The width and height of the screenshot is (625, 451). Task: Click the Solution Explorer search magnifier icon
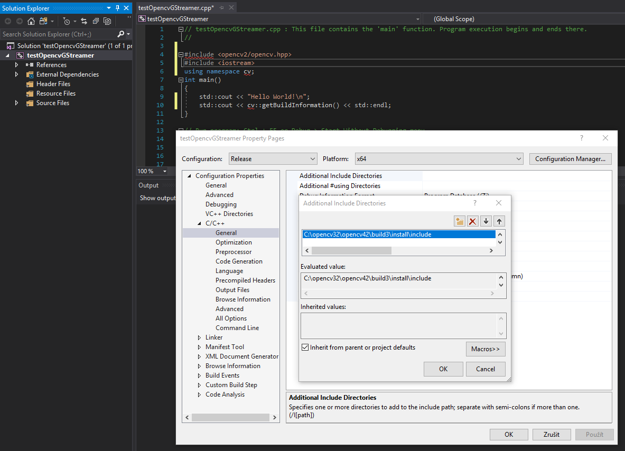click(121, 34)
